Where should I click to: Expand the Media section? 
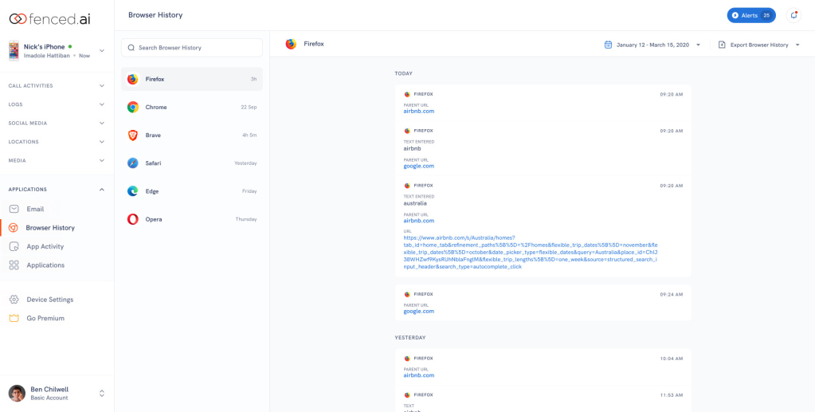tap(57, 161)
